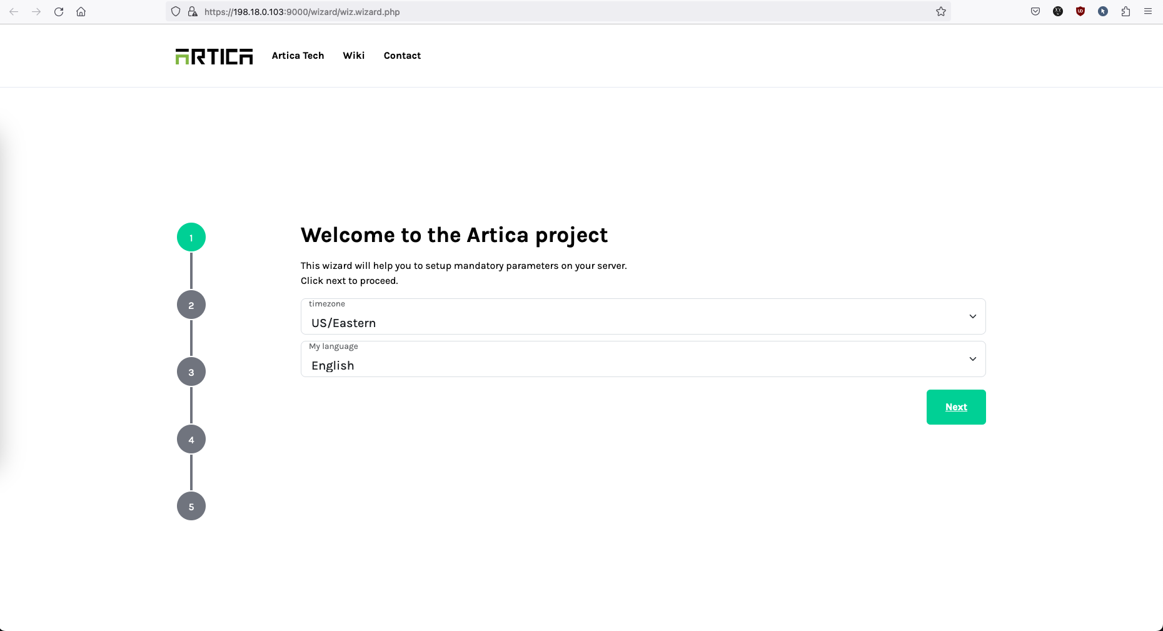This screenshot has width=1163, height=631.
Task: Open the Firefox hamburger application menu
Action: pyautogui.click(x=1148, y=11)
